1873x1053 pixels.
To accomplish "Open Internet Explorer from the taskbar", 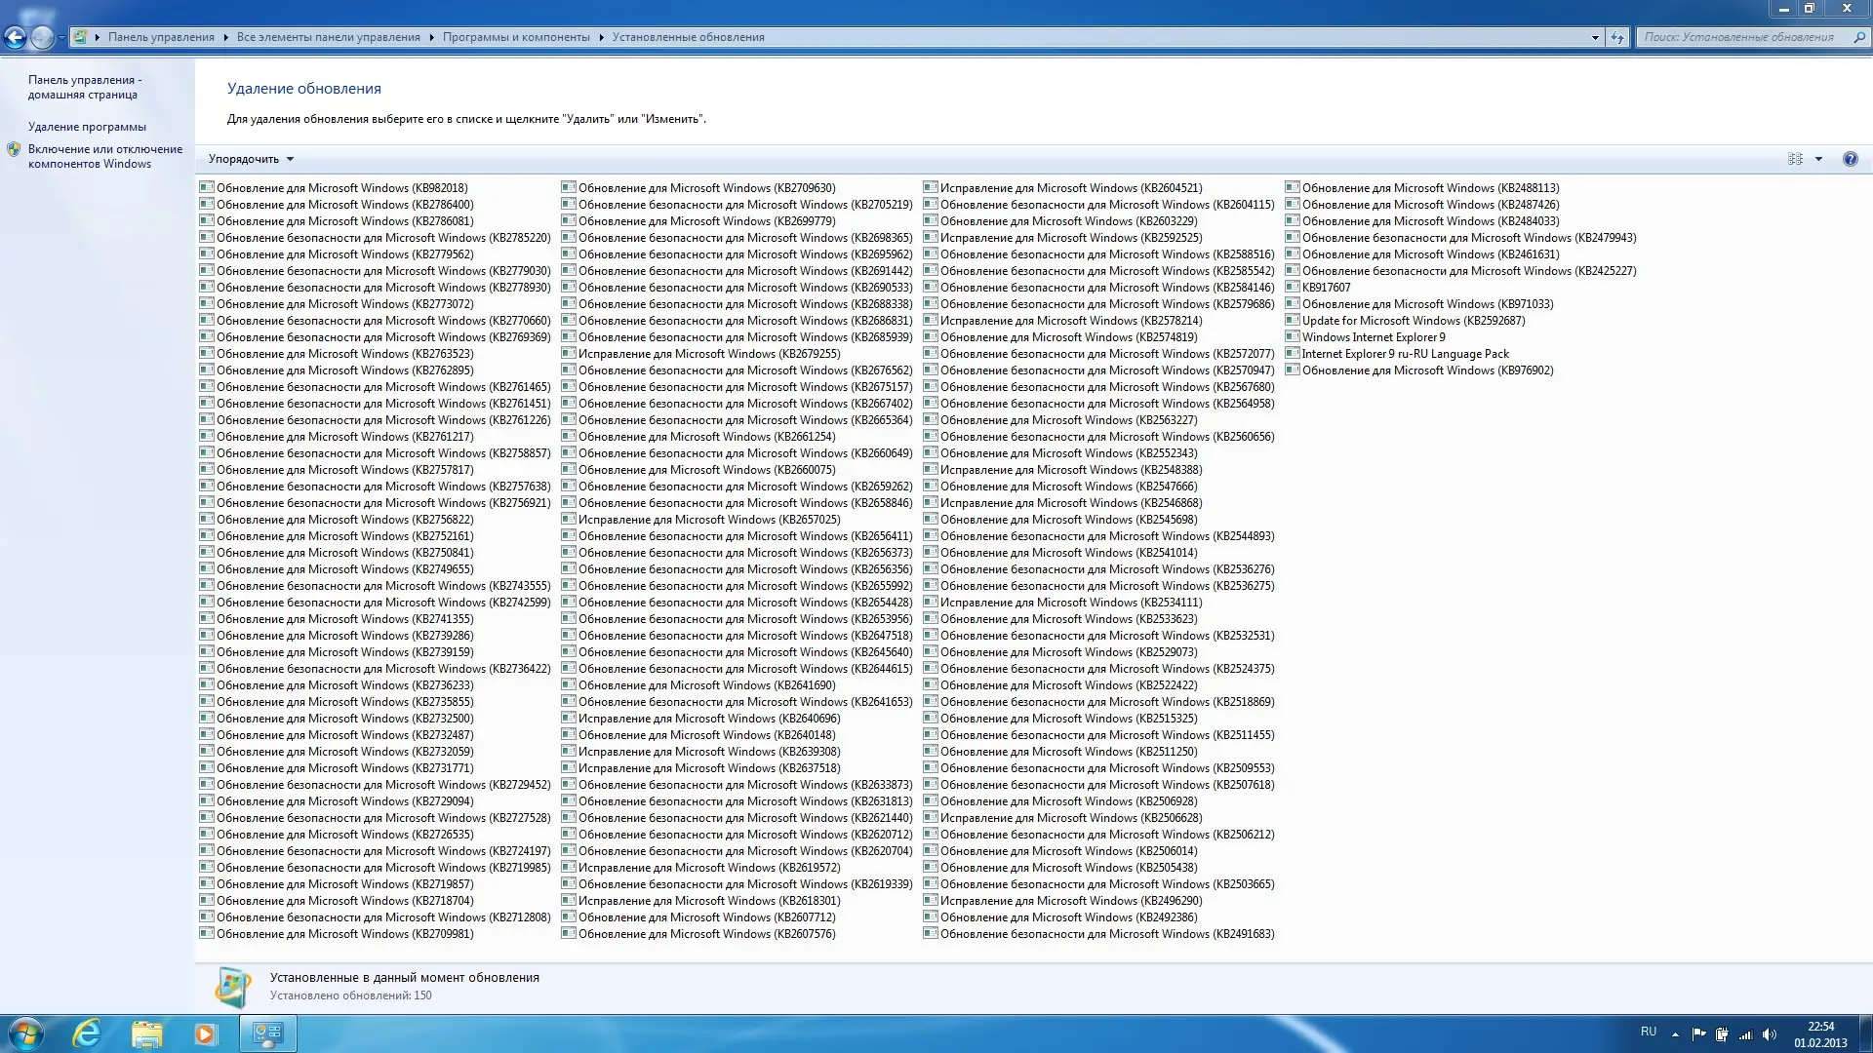I will click(x=87, y=1033).
